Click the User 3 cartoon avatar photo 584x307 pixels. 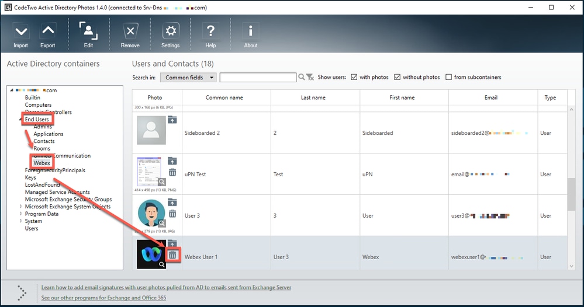point(151,213)
